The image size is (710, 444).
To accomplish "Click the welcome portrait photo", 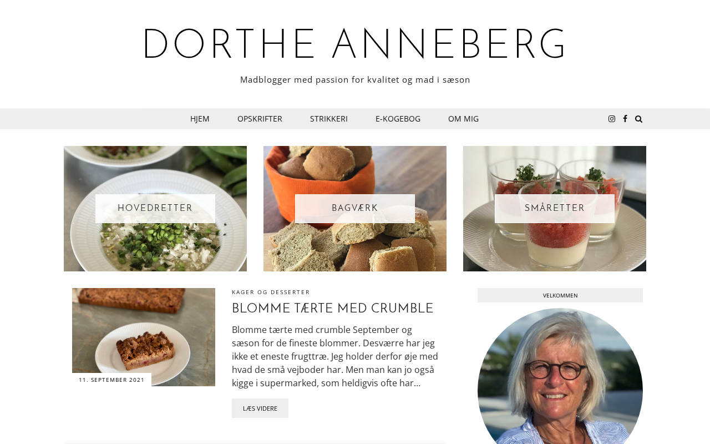I will (560, 377).
